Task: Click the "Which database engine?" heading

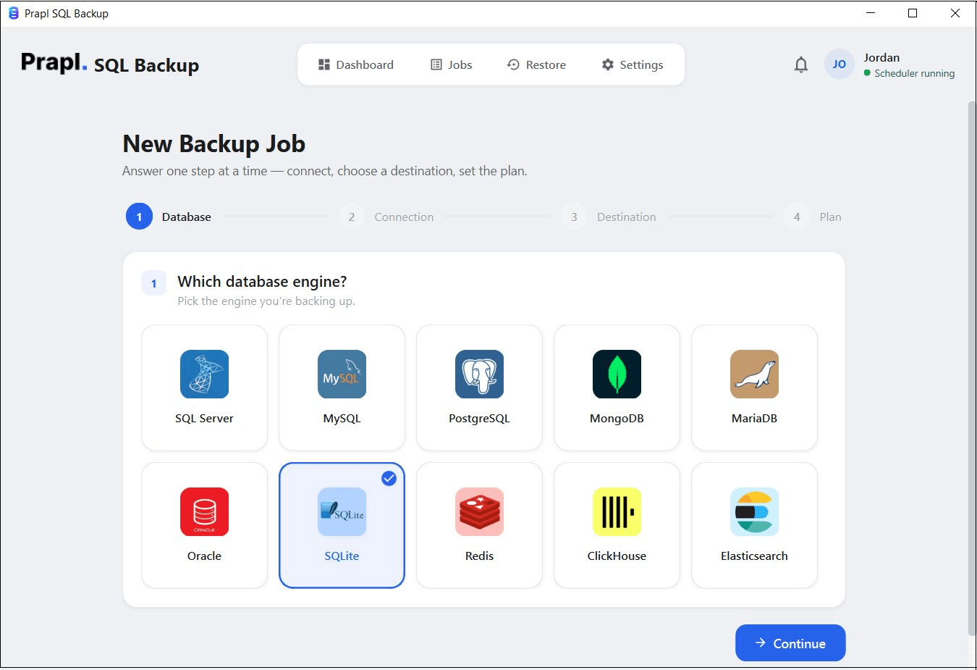Action: pyautogui.click(x=262, y=281)
